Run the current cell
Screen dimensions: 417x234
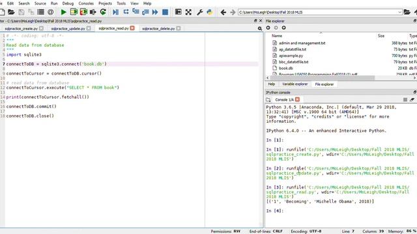point(74,12)
